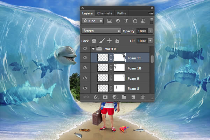
Task: Select the Foam 8 layer mask thumbnail
Action: 119,88
